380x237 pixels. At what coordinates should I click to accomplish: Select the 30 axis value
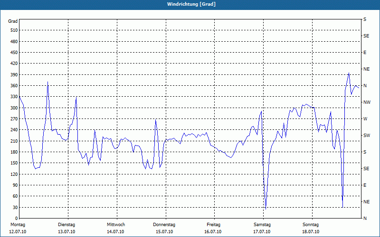click(x=15, y=207)
